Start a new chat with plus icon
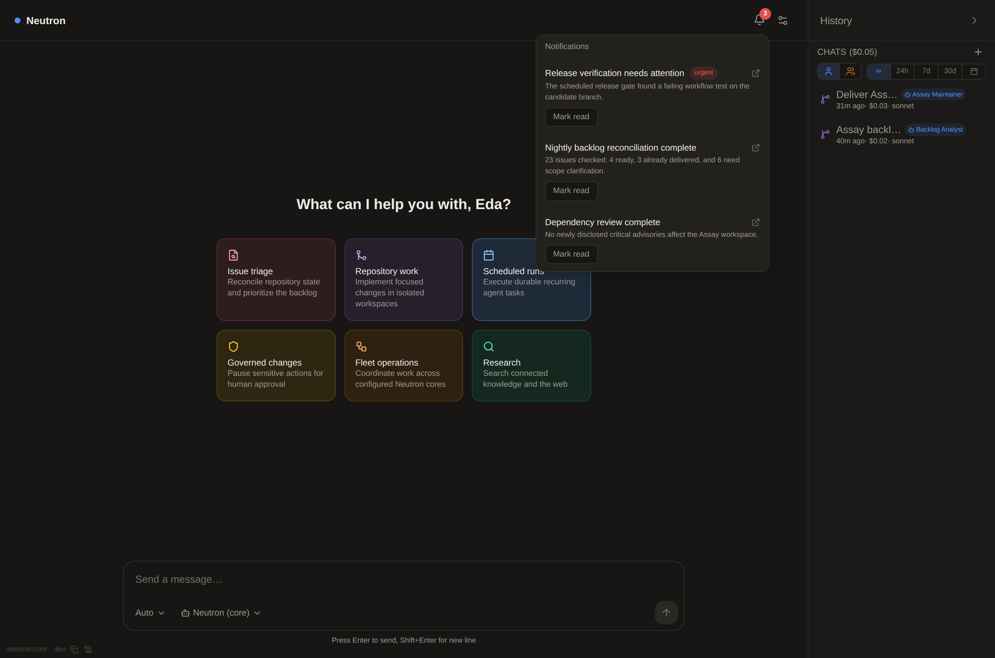Screen dimensions: 995x658 click(978, 52)
